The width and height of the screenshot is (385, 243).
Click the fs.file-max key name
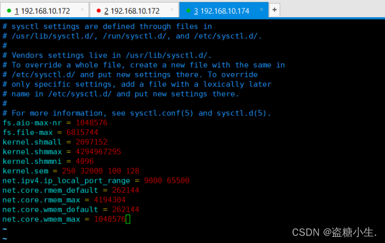[27, 132]
